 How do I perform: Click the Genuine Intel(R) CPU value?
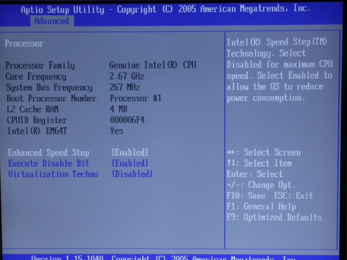(153, 65)
